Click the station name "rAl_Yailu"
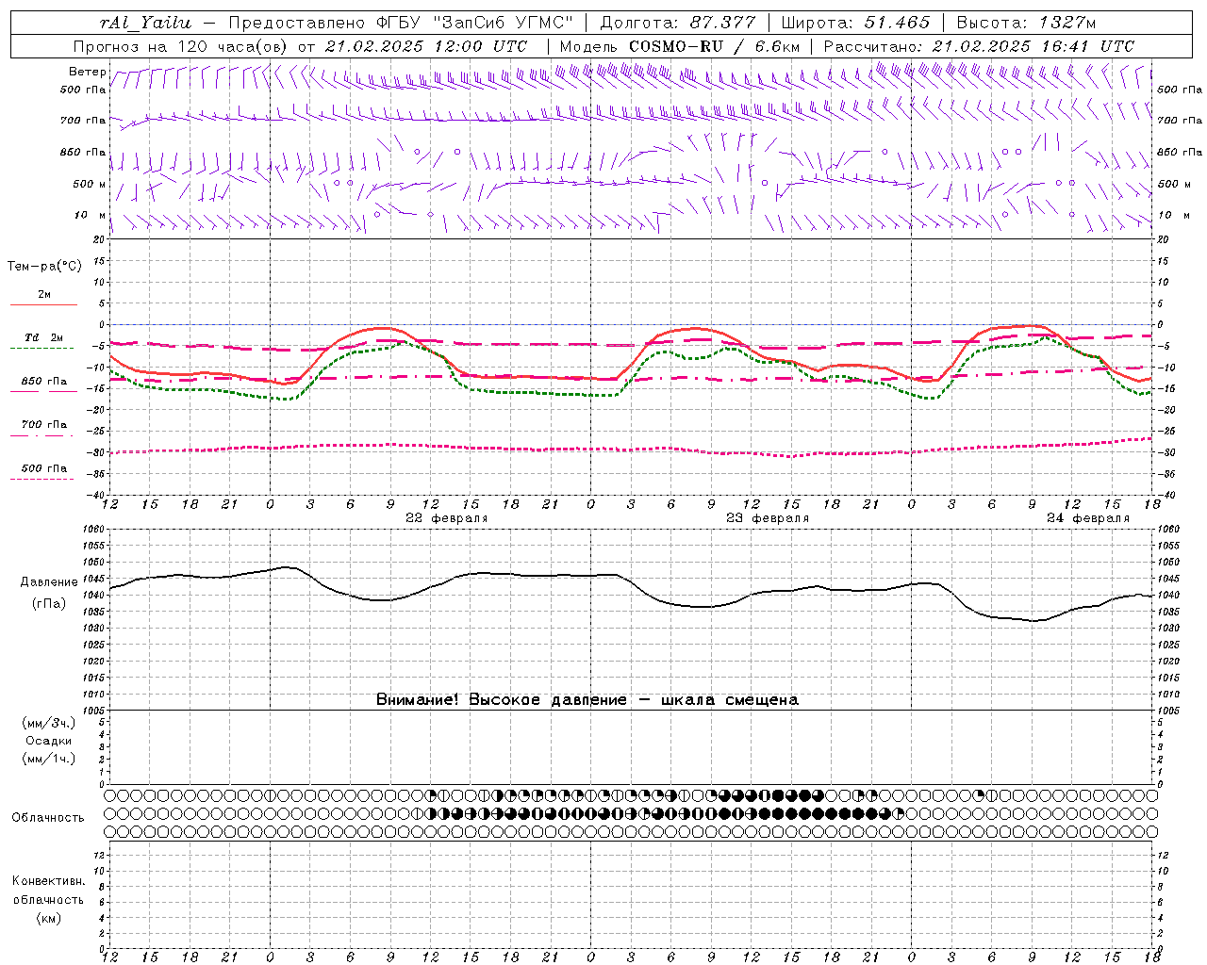1207x965 pixels. coord(146,23)
